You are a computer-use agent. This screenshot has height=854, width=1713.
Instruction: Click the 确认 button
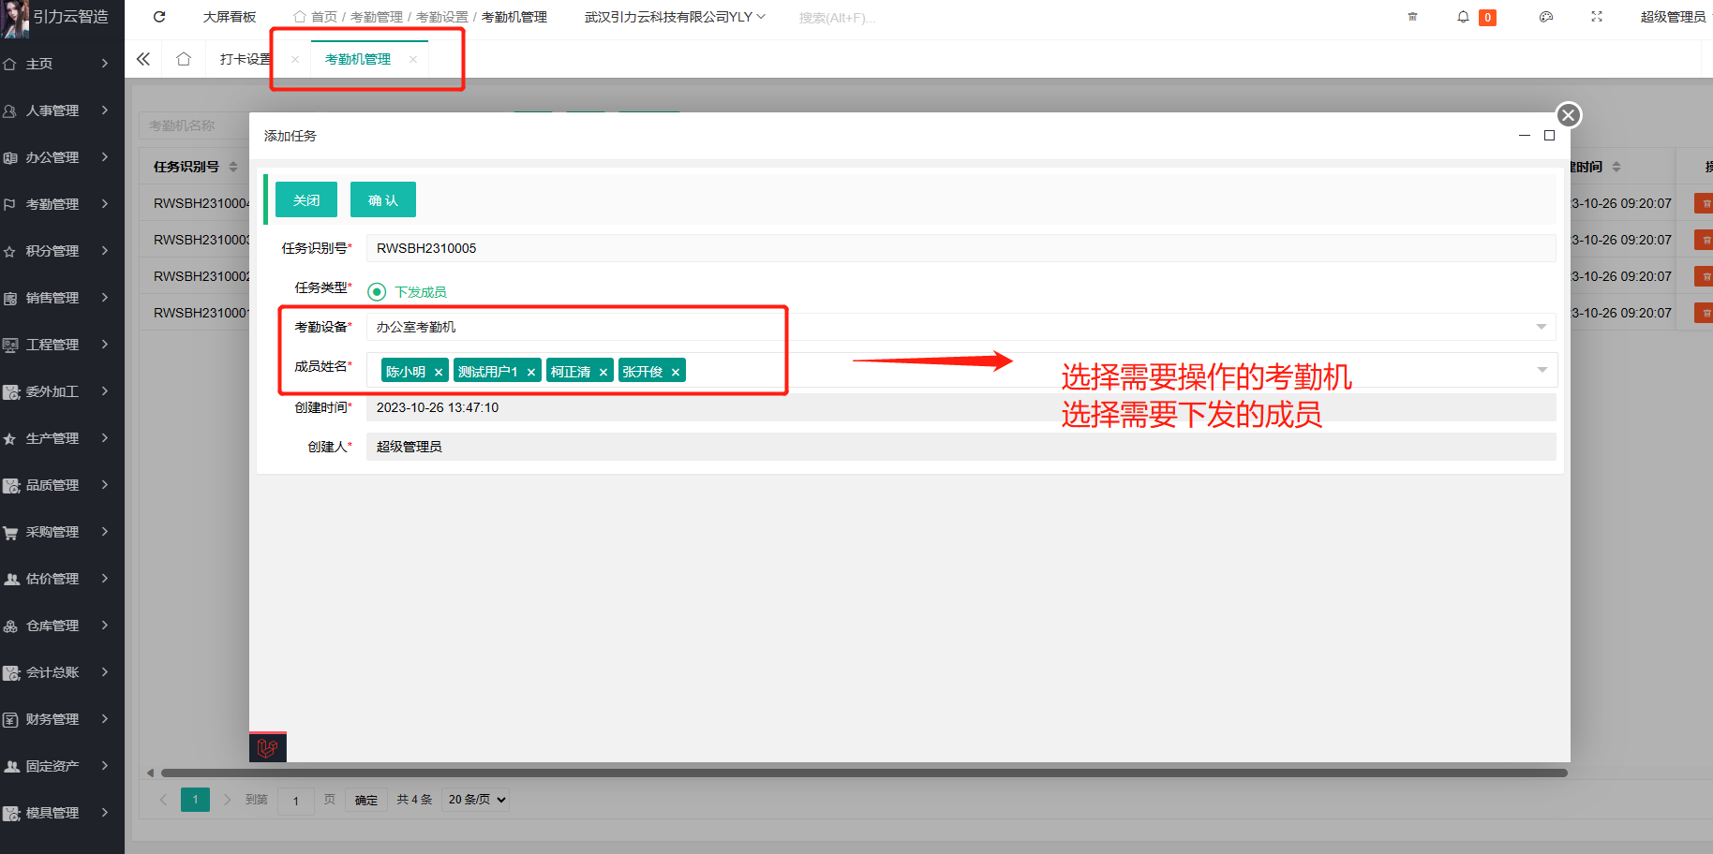(382, 200)
